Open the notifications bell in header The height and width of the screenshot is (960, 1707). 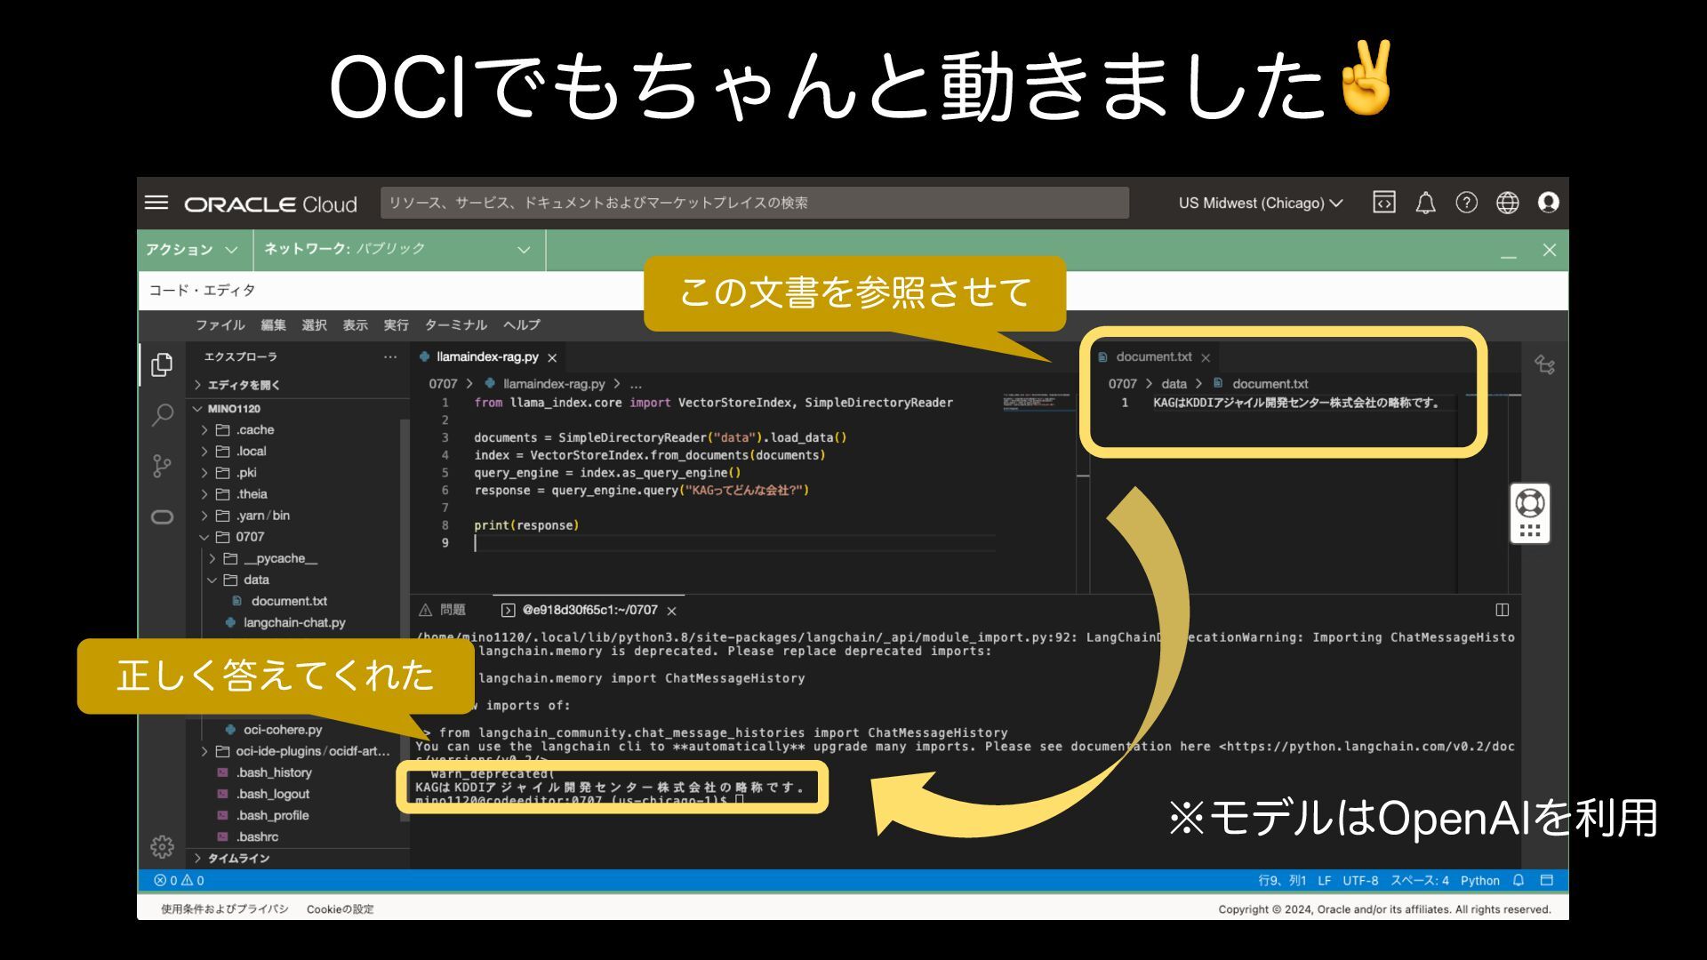point(1425,203)
